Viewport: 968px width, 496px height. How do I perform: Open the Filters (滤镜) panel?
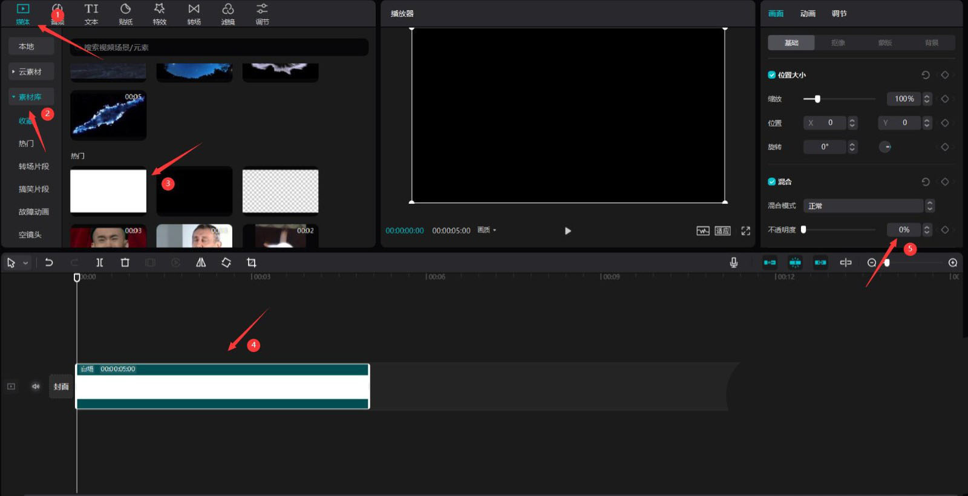[228, 14]
